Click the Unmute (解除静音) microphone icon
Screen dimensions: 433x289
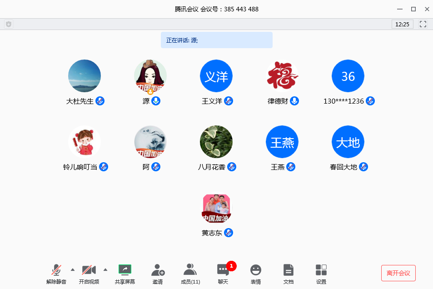pos(56,270)
